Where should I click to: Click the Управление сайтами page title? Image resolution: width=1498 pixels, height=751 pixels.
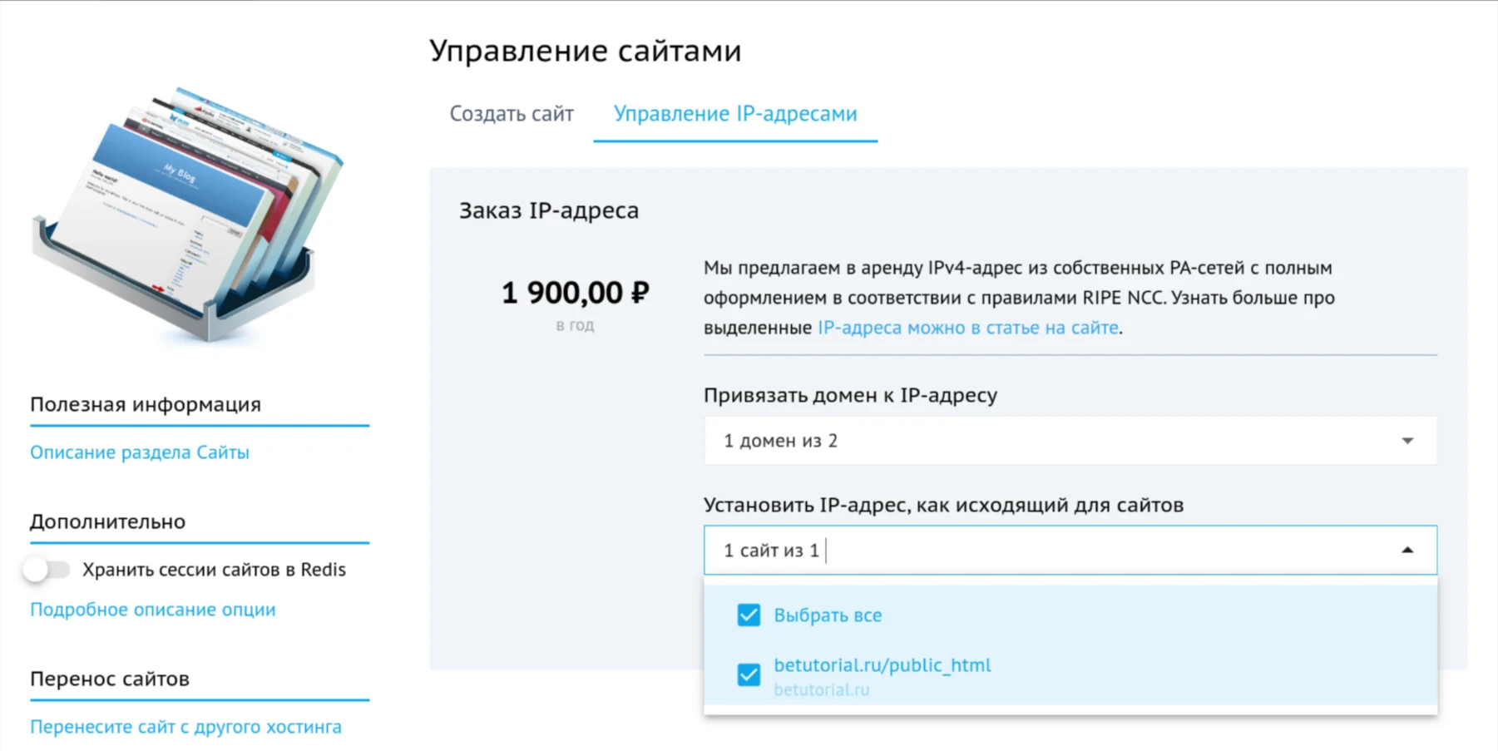585,50
